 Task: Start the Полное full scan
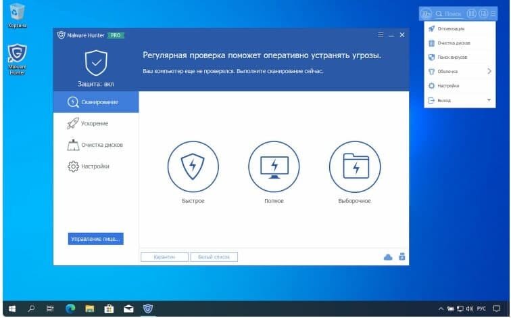[x=274, y=166]
